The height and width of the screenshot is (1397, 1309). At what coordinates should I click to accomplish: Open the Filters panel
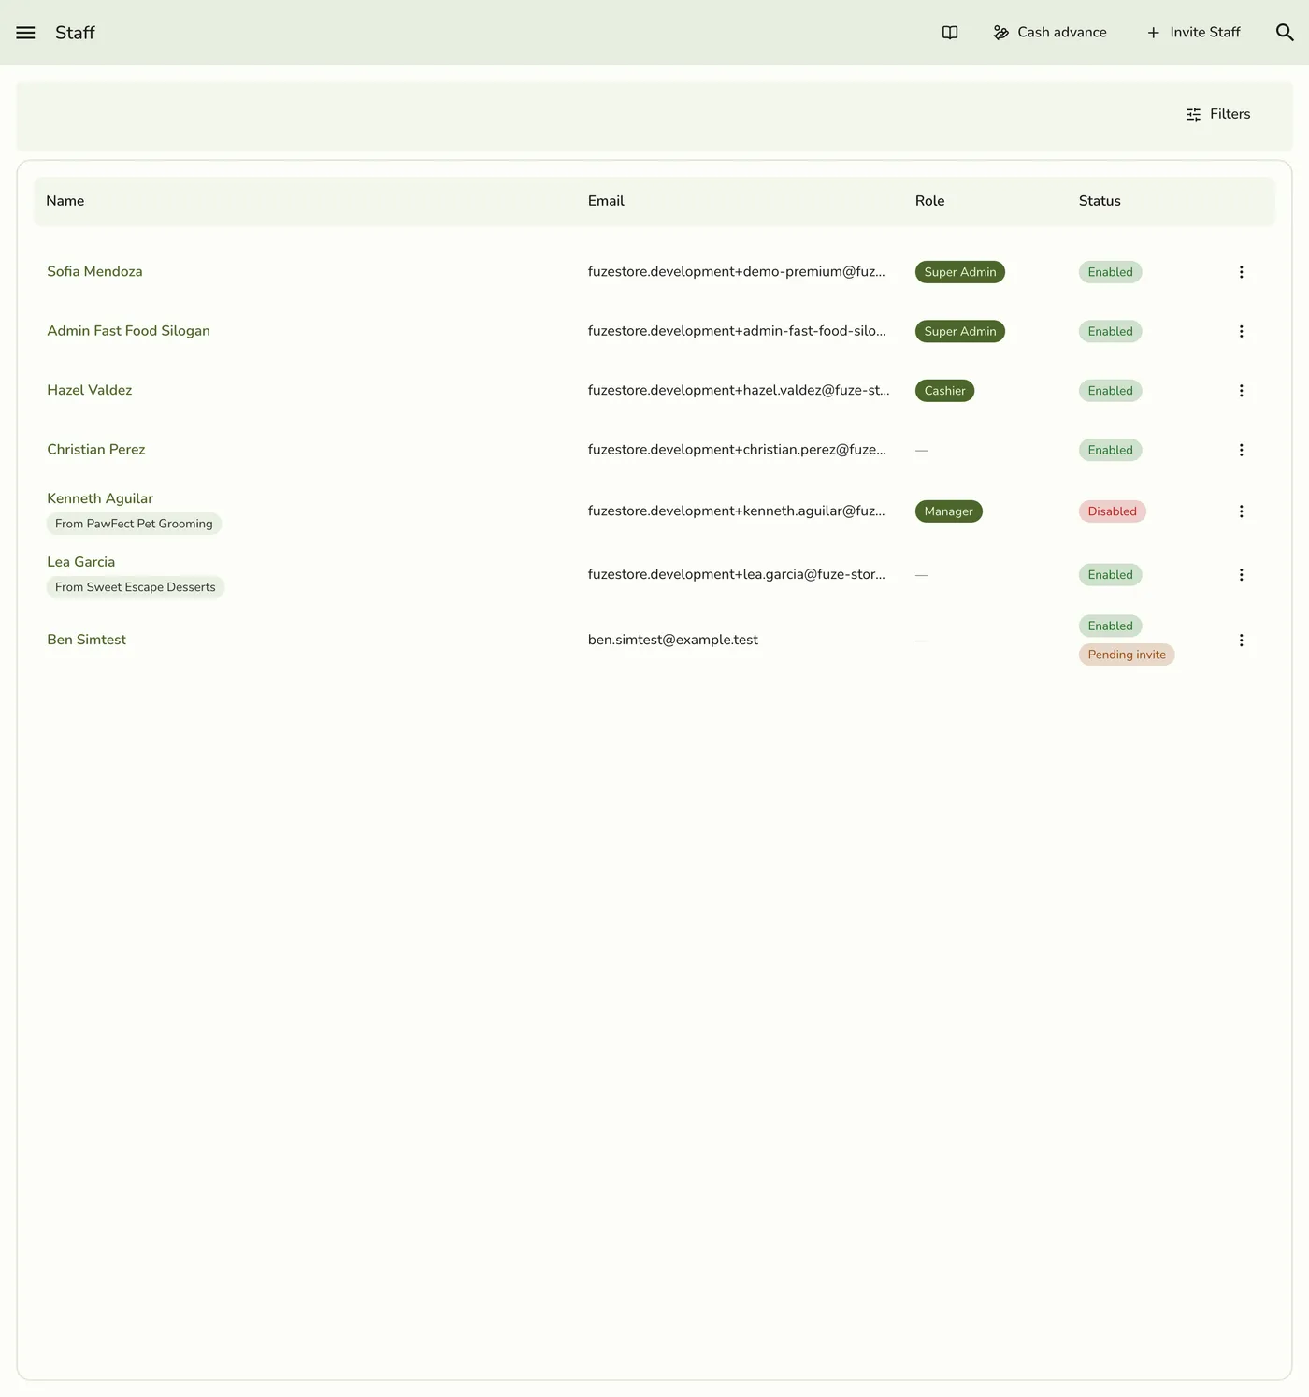[1218, 114]
